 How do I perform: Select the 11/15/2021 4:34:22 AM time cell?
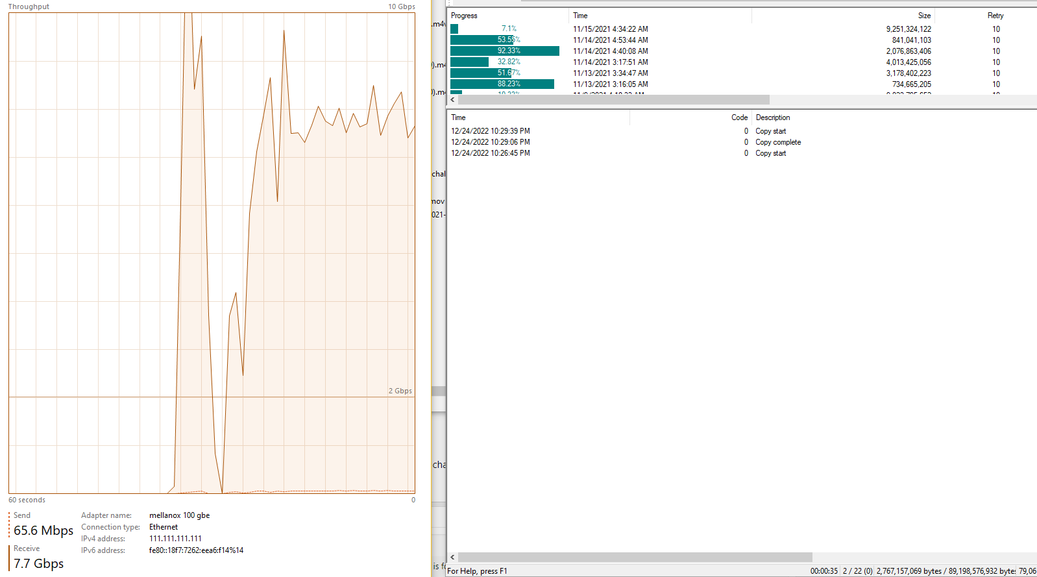(610, 29)
